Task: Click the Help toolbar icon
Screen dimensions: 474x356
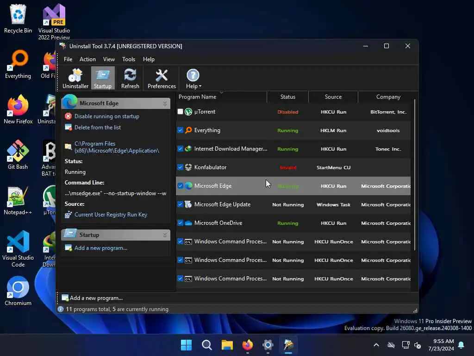Action: (193, 75)
